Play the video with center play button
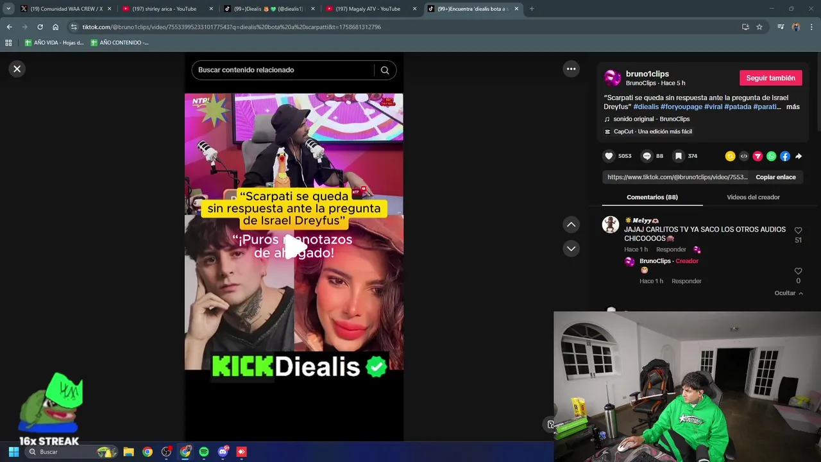Image resolution: width=821 pixels, height=462 pixels. [294, 246]
